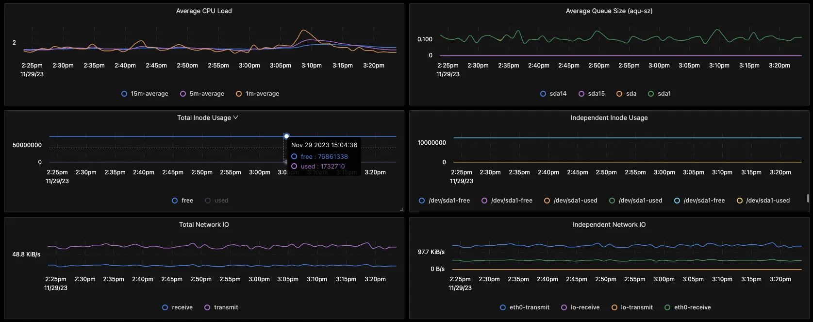
Task: Click 2:30pm tick in Total Inode Usage panel
Action: click(86, 172)
